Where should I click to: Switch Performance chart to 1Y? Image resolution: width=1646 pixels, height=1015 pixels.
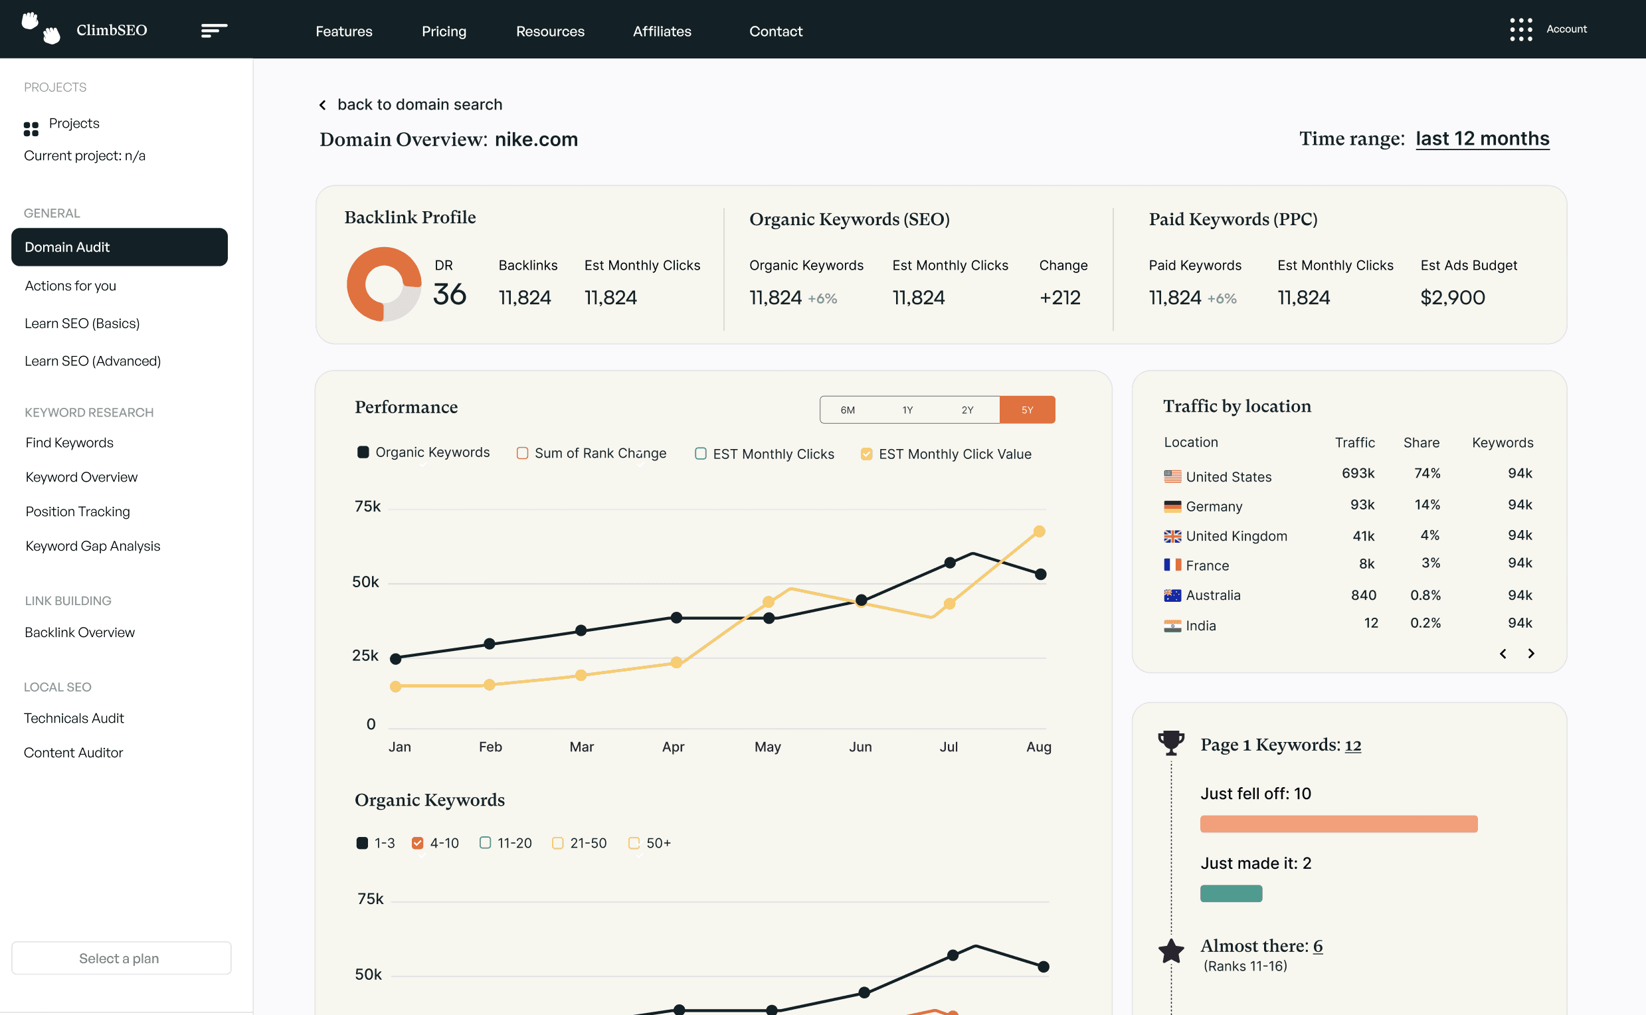coord(907,409)
